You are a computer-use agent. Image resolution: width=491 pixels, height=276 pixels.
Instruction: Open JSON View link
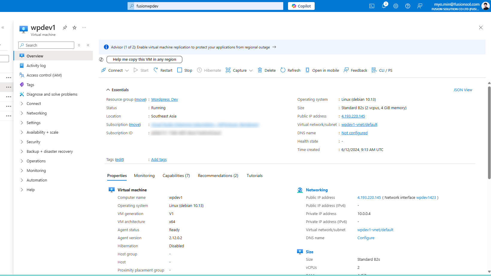(x=463, y=90)
